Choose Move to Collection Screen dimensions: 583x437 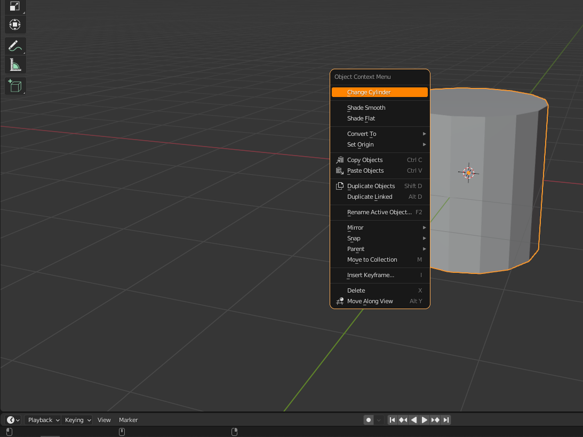[x=380, y=260]
